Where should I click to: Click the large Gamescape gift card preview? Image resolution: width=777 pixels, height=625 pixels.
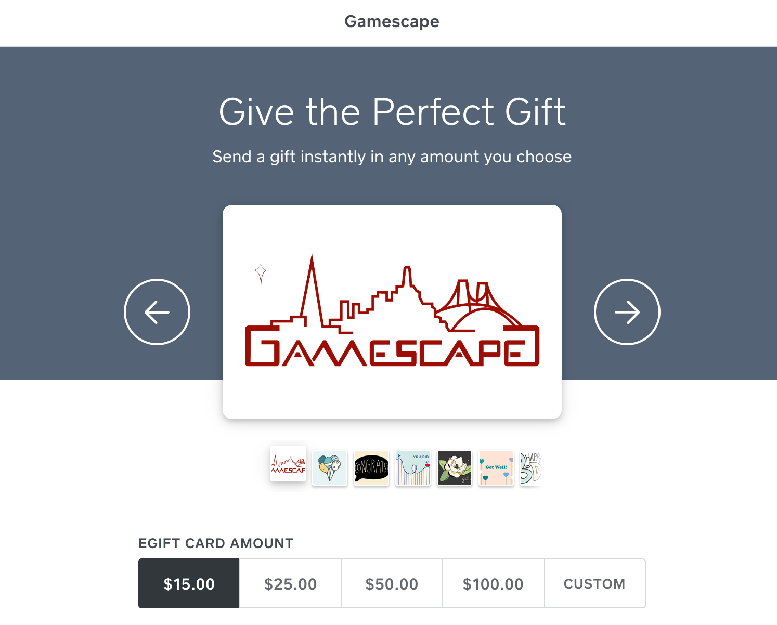392,312
